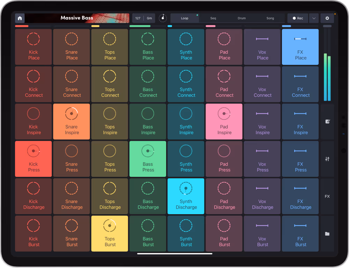Expand the chevron menu next to Rec
This screenshot has width=349, height=268.
[x=313, y=18]
